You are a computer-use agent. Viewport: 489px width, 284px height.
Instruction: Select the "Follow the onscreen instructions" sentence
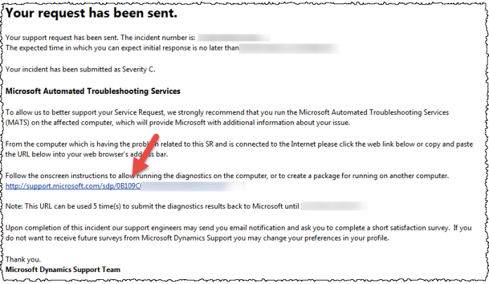227,175
